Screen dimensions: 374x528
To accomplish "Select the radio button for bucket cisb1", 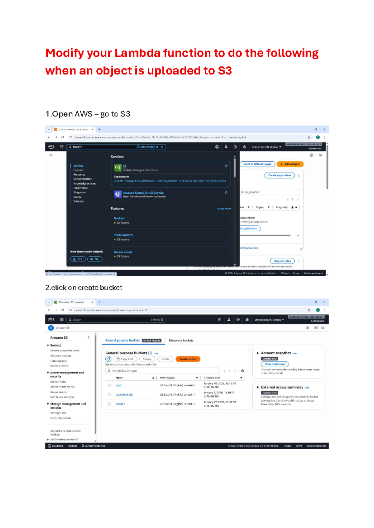I will 109,385.
